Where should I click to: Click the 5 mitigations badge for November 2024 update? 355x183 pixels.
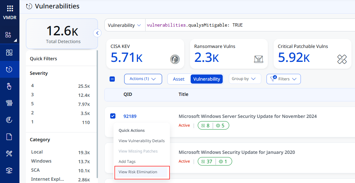[220, 126]
